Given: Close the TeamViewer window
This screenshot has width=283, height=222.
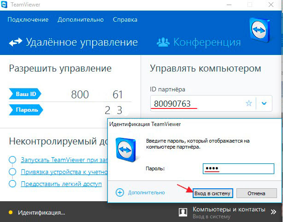Looking at the screenshot, I should coord(271,5).
